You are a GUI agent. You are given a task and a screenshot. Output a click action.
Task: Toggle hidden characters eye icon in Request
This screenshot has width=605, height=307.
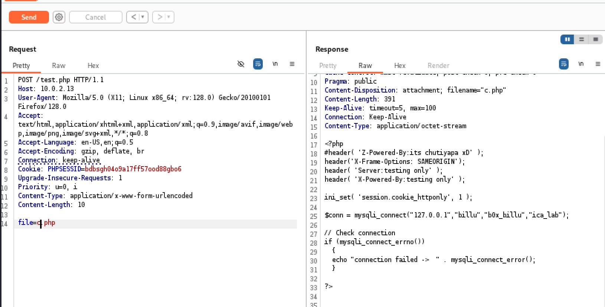(241, 64)
